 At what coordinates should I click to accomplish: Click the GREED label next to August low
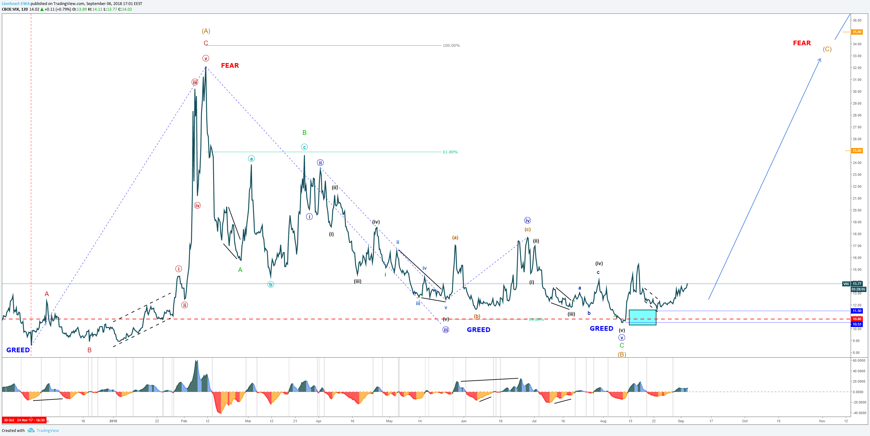pos(601,328)
